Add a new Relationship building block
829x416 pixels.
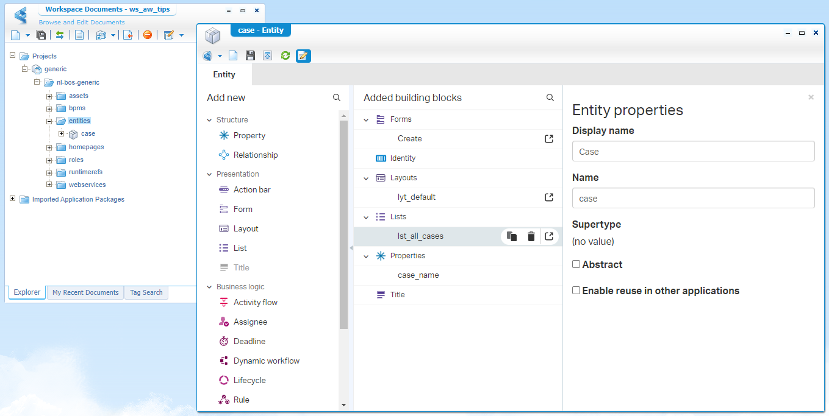255,155
